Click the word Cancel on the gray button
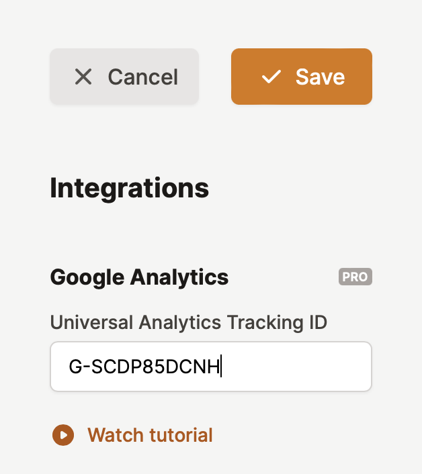The width and height of the screenshot is (422, 474). click(142, 77)
